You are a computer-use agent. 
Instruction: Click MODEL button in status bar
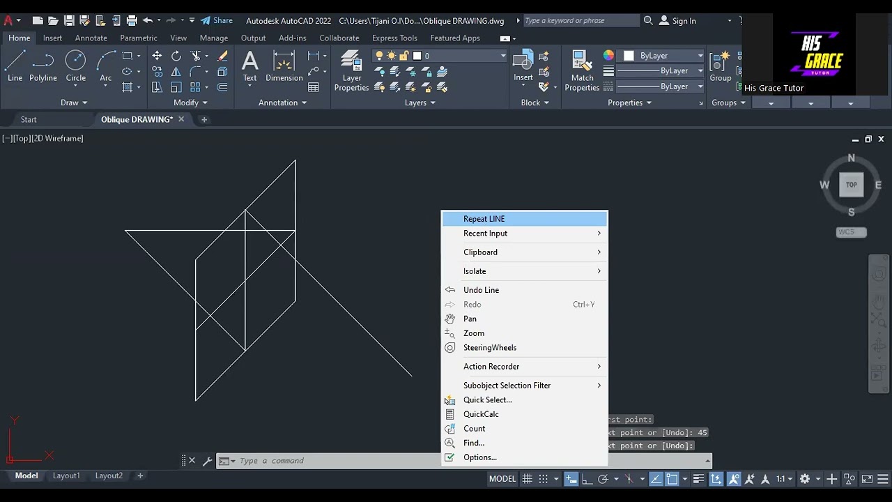[502, 479]
